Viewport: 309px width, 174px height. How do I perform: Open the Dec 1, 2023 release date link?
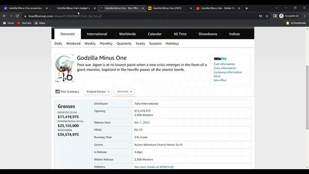(x=142, y=122)
